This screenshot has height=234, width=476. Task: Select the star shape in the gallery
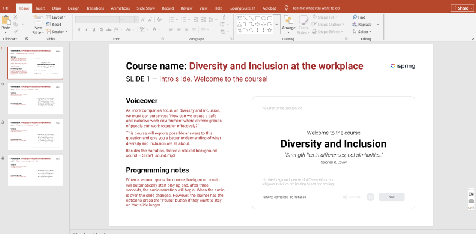click(270, 31)
